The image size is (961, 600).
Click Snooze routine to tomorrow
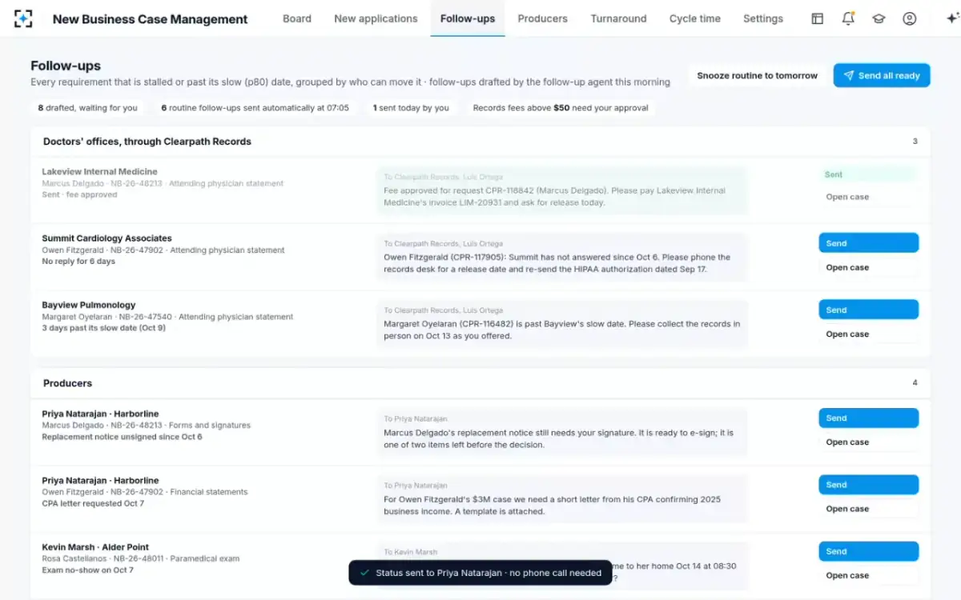click(757, 76)
